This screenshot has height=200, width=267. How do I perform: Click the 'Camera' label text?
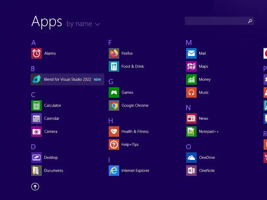click(51, 132)
